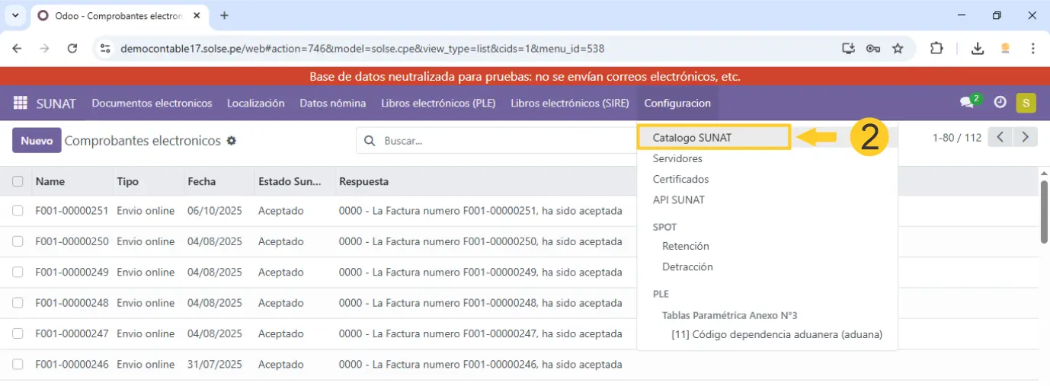This screenshot has height=386, width=1050.
Task: Choose Detracción under SPOT
Action: point(687,267)
